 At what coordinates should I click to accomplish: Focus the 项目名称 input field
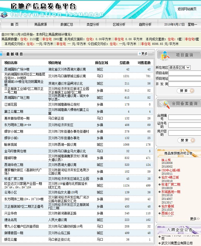point(185,73)
